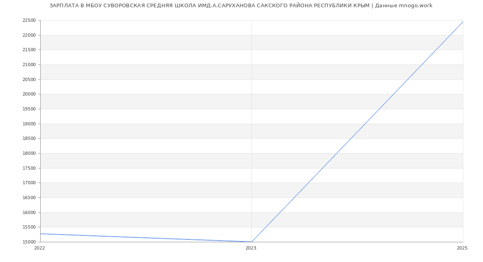The height and width of the screenshot is (262, 483).
Task: Select the 15000 y-axis label
Action: 29,242
